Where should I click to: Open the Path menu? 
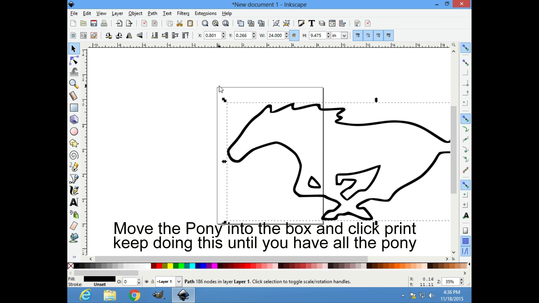(x=152, y=13)
